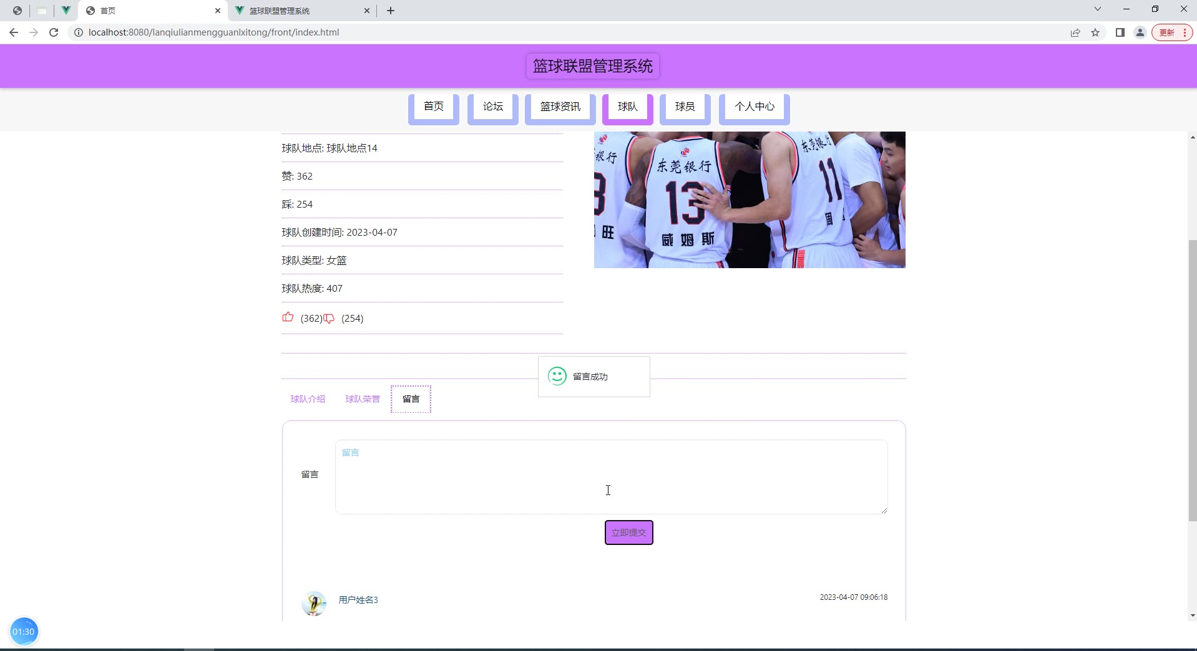
Task: Click the 球队创建时间: 2023-04-07 text
Action: (340, 232)
